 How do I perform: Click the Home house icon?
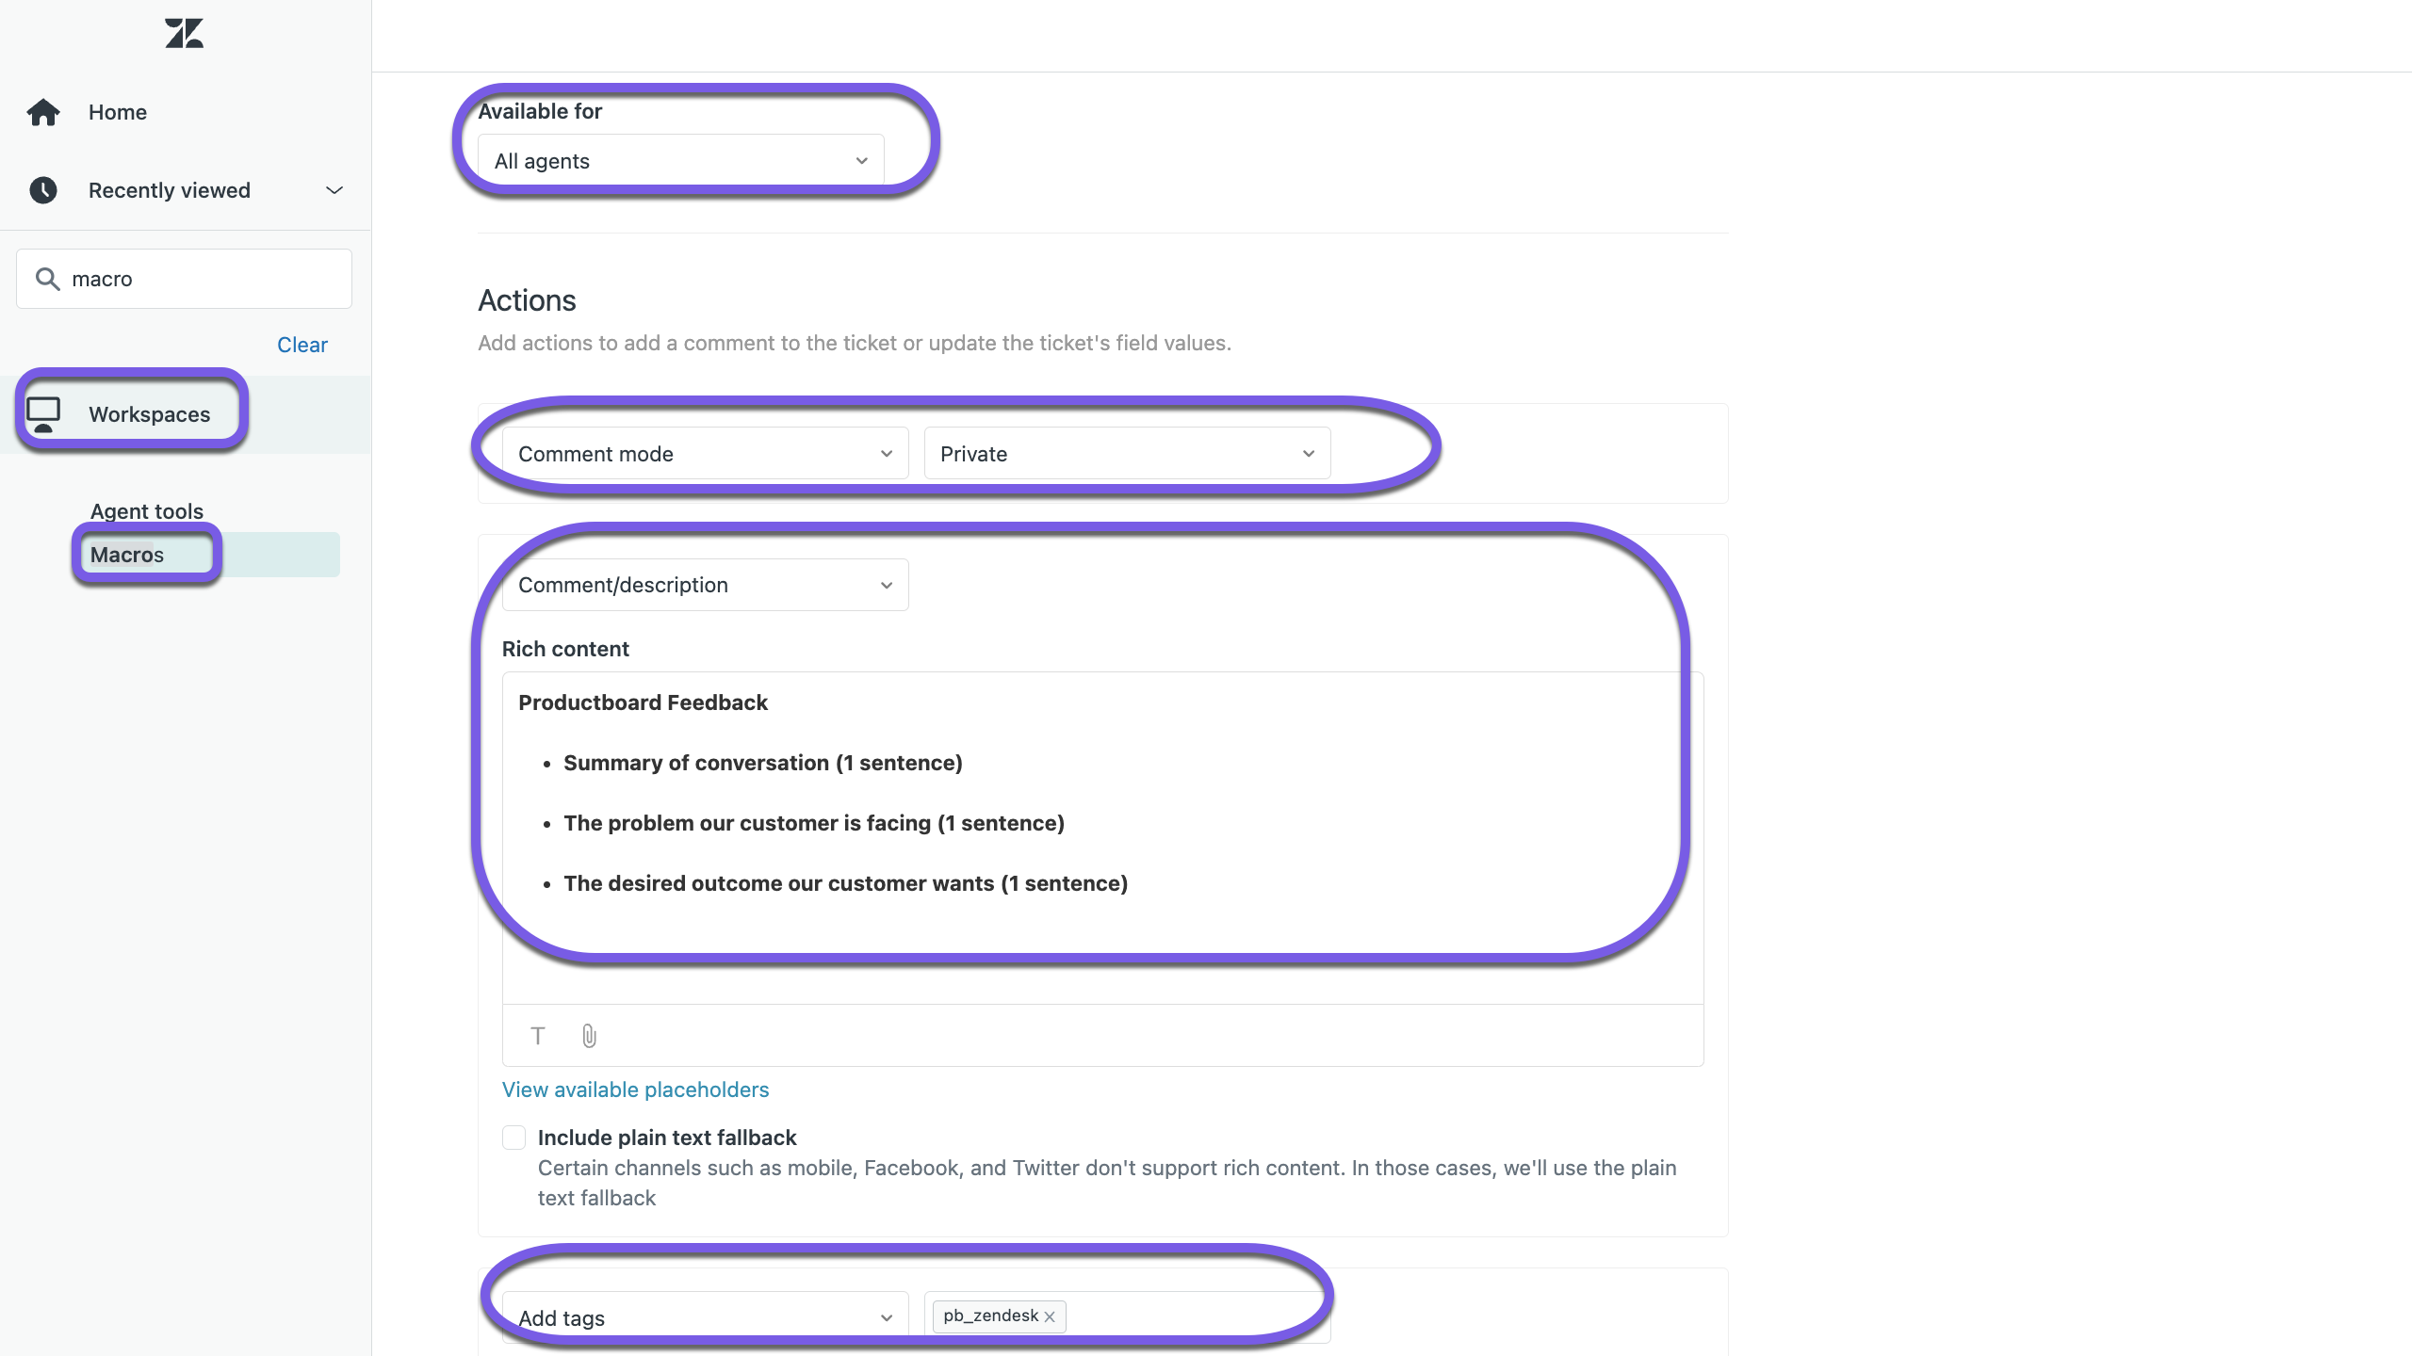tap(43, 112)
